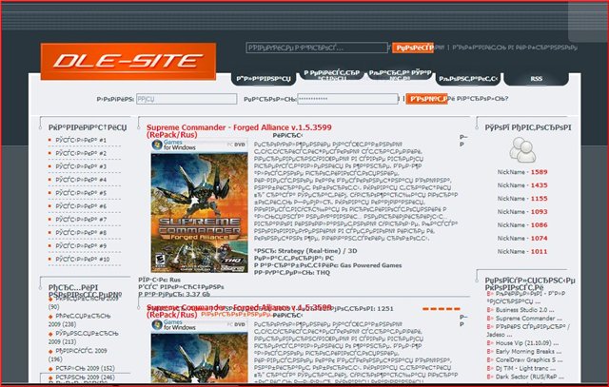Open user NickName - 1589
This screenshot has width=609, height=387.
522,172
